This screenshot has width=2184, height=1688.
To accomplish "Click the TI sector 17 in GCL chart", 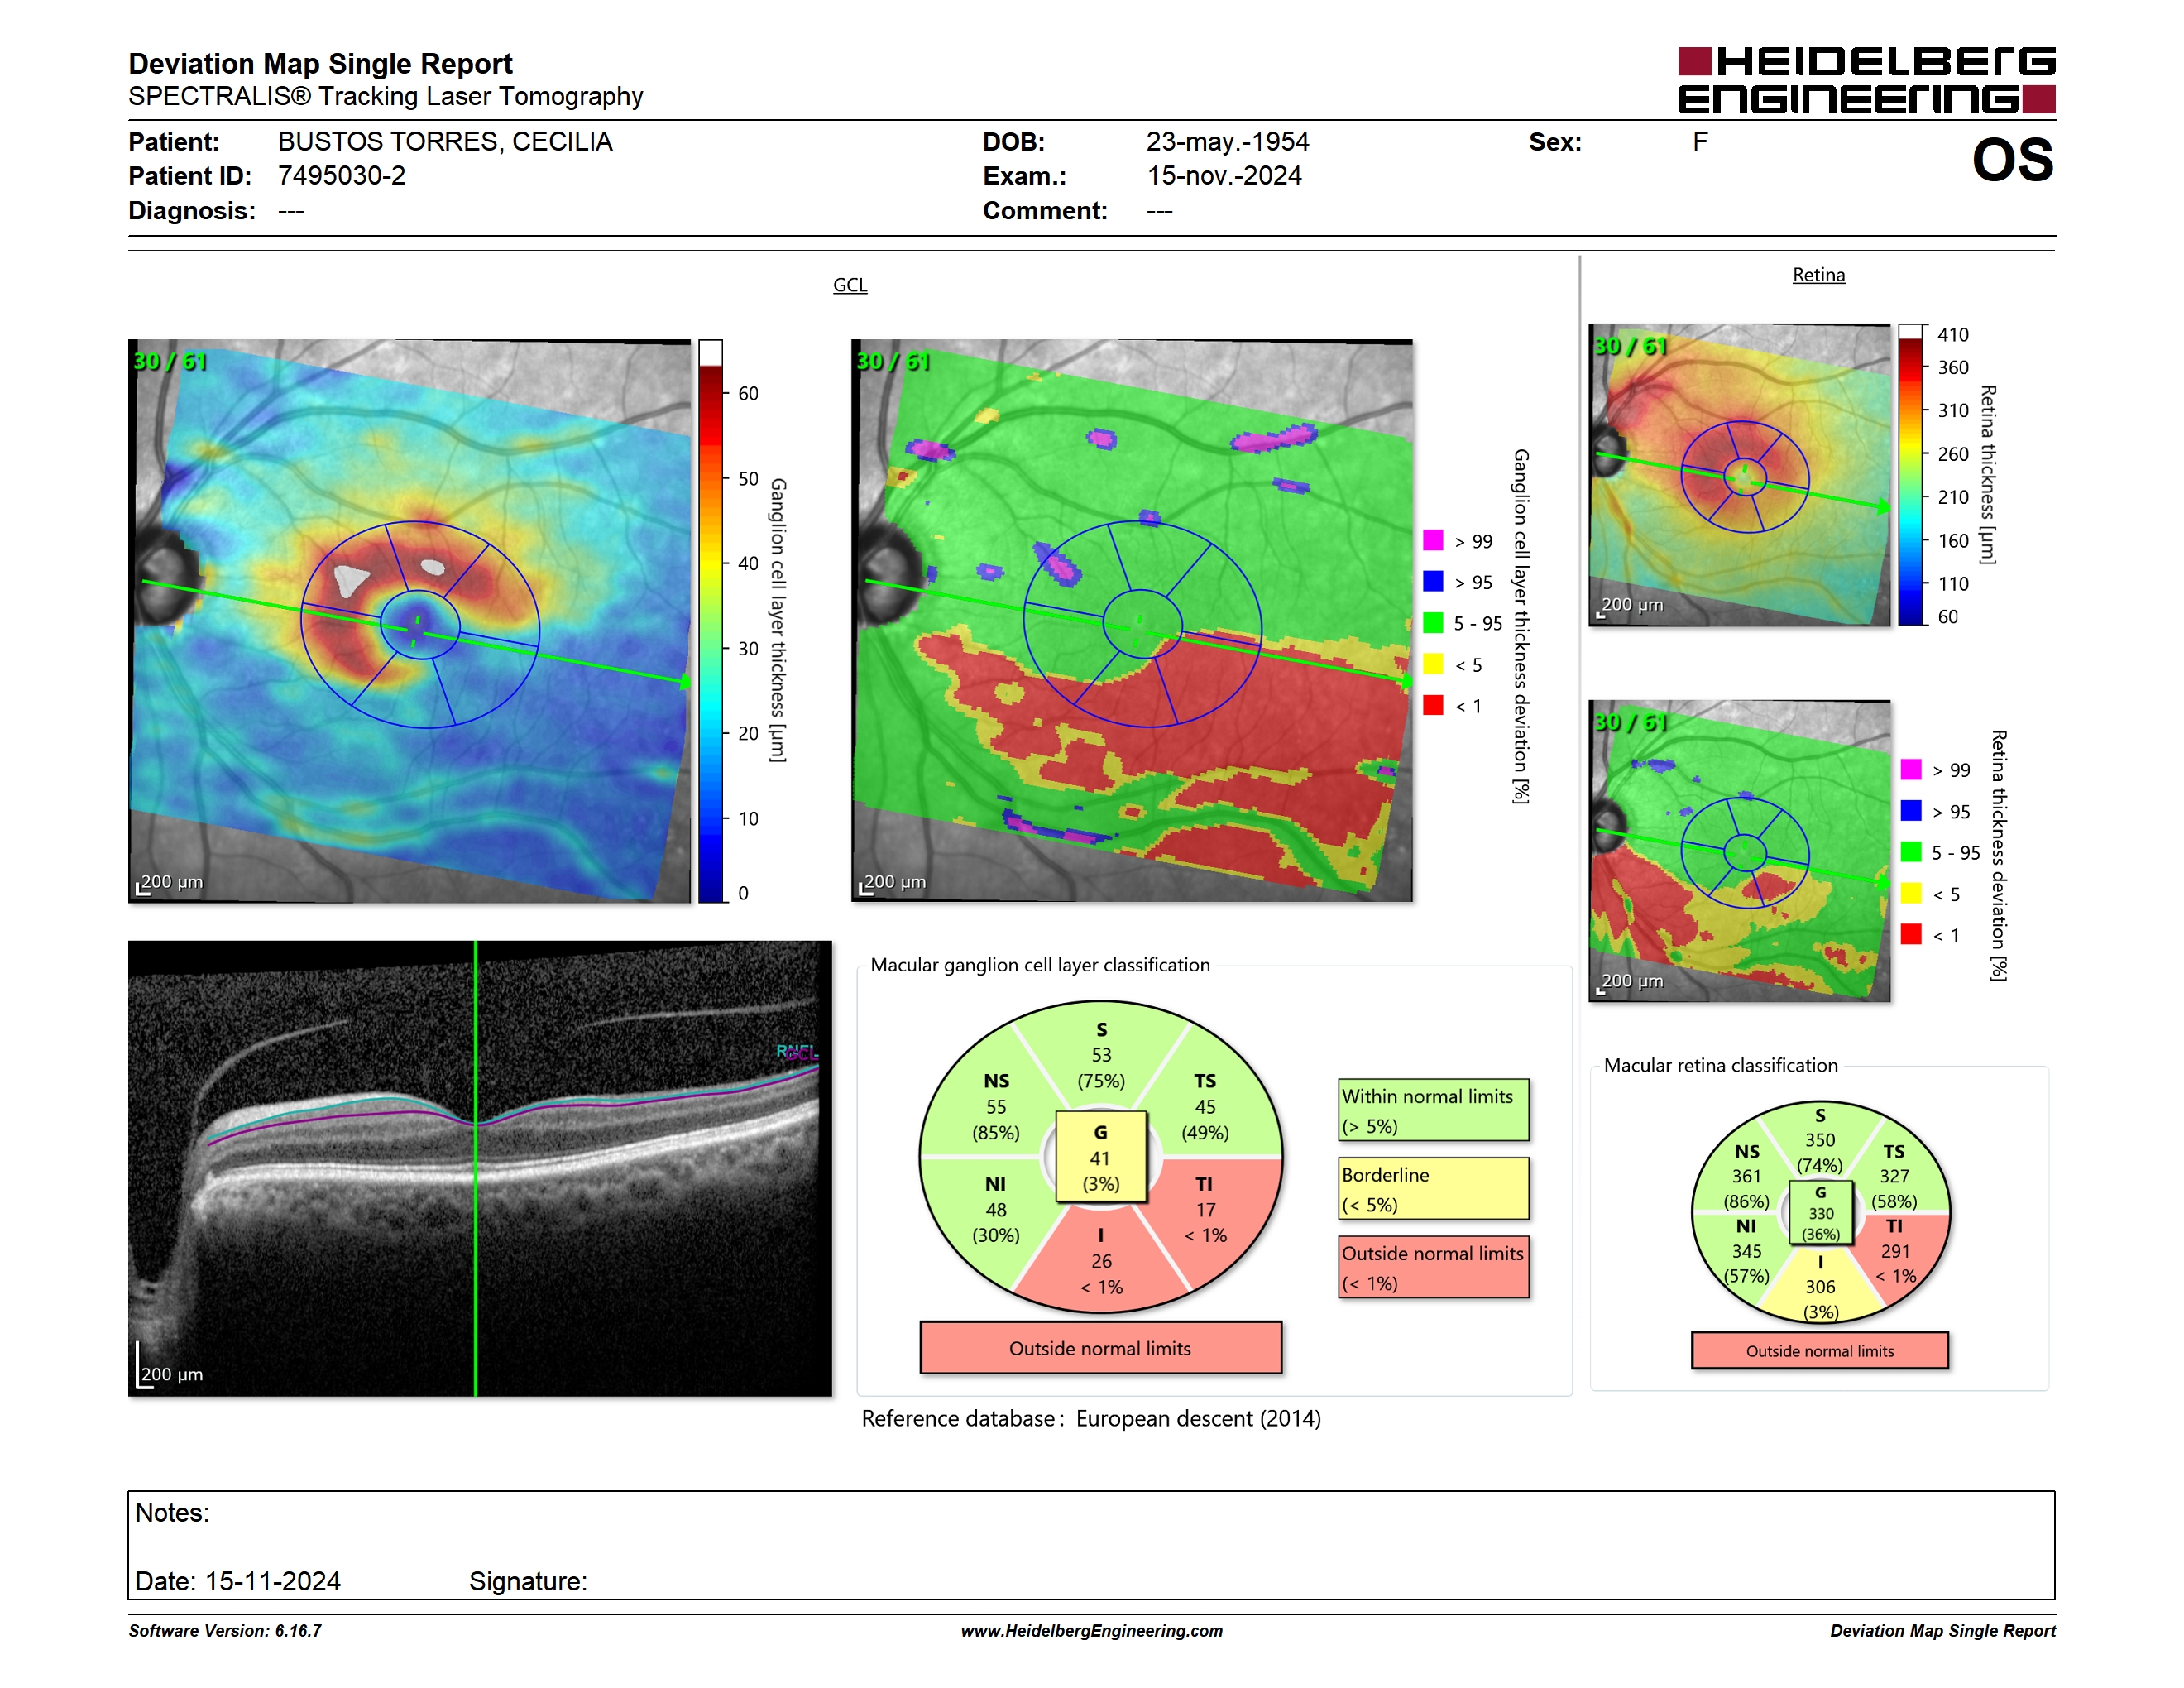I will 1205,1210.
